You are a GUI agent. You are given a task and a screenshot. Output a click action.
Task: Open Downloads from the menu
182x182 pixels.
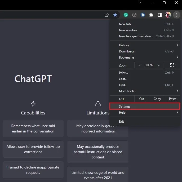pyautogui.click(x=145, y=51)
